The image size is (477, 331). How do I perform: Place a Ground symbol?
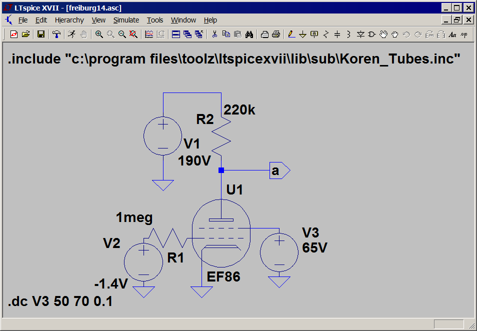point(302,34)
